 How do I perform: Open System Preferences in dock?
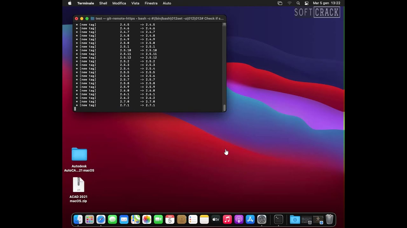pos(262,219)
